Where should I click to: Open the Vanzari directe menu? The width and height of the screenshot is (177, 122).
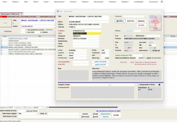pyautogui.click(x=60, y=2)
